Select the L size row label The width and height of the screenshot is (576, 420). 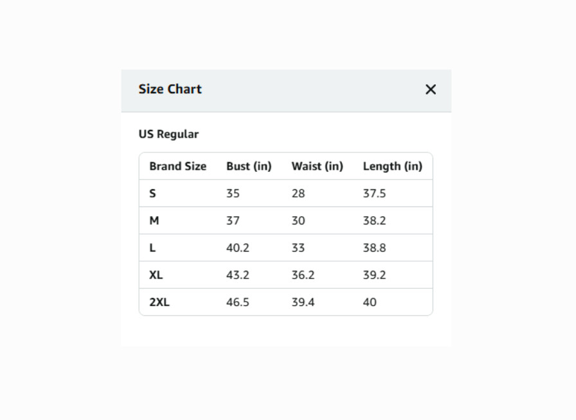[152, 248]
